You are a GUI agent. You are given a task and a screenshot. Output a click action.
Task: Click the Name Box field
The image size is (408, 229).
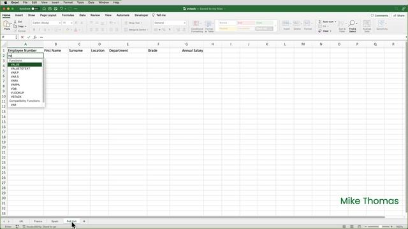(9, 38)
